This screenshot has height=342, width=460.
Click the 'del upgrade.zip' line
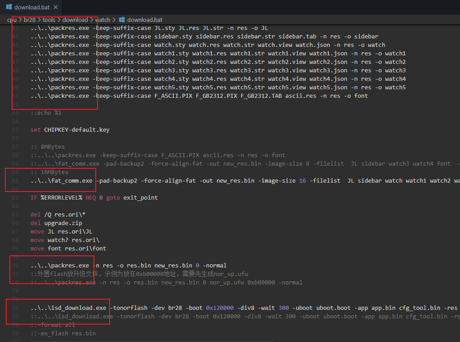56,223
